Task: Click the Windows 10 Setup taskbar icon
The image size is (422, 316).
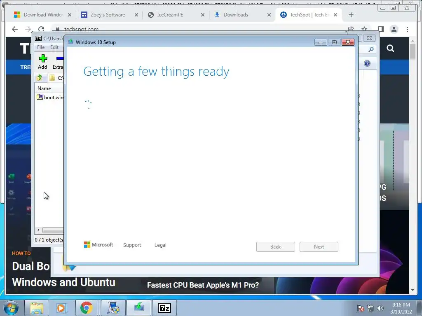Action: coord(139,308)
